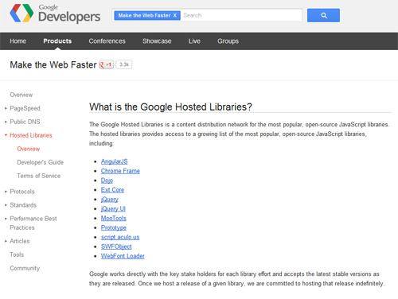Screen dimensions: 398x299
Task: Click the 3.3k share count bubble
Action: (124, 64)
